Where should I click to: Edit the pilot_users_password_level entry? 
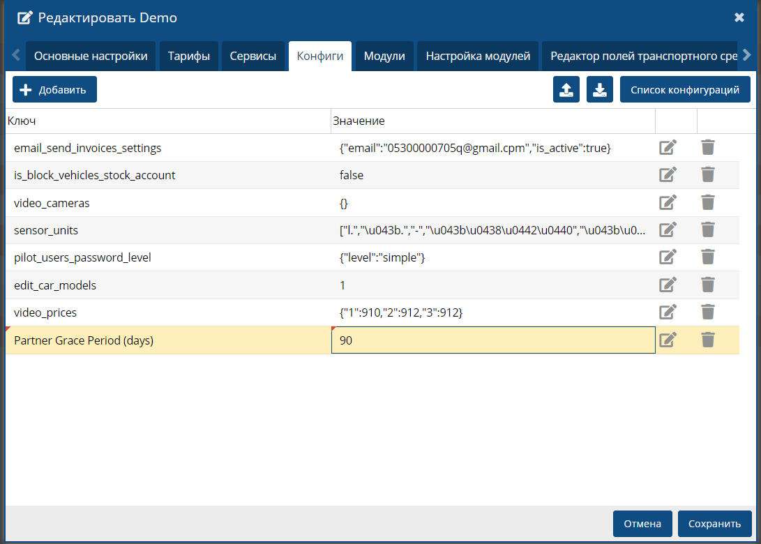[668, 257]
